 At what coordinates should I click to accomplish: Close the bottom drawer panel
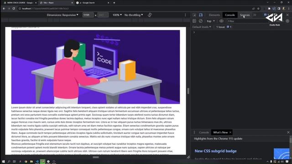288,133
